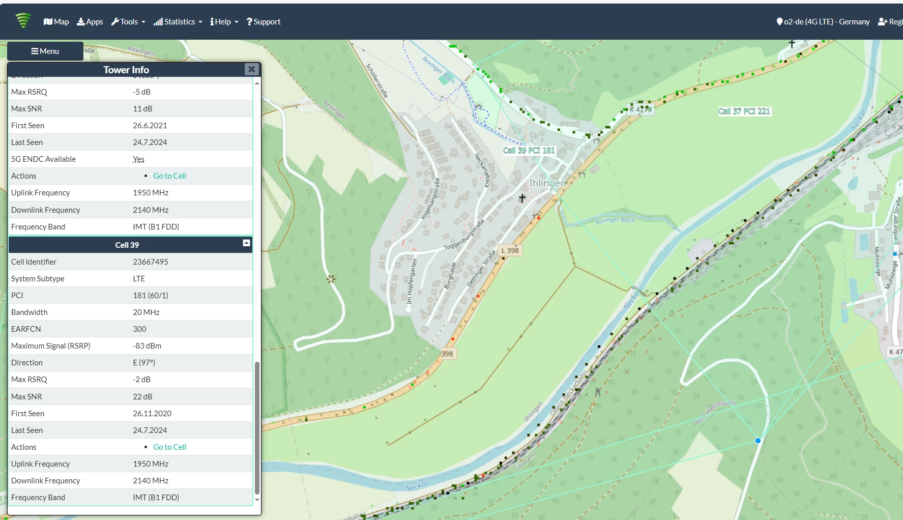Viewport: 903px width, 520px height.
Task: Open the Apps download page
Action: pyautogui.click(x=90, y=22)
